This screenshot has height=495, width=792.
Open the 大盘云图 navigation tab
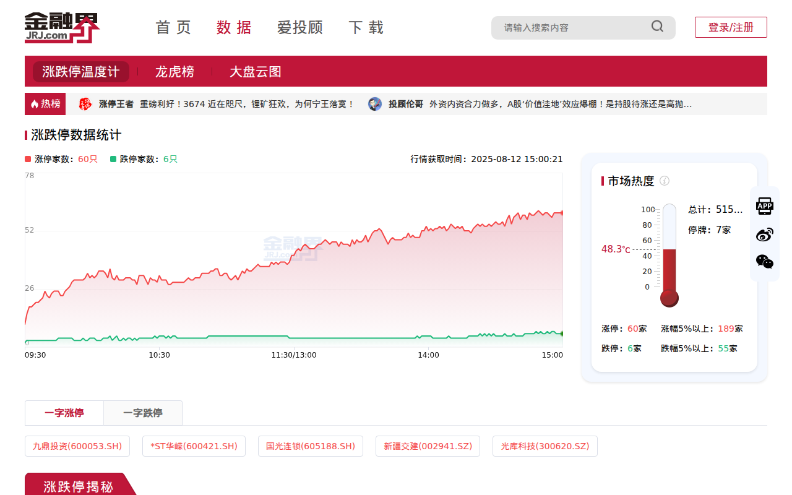(x=256, y=72)
